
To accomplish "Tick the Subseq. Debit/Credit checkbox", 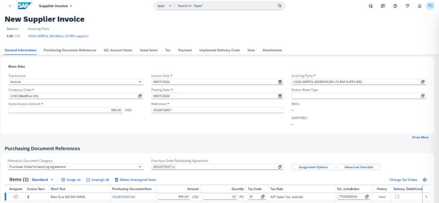I will point(397,197).
